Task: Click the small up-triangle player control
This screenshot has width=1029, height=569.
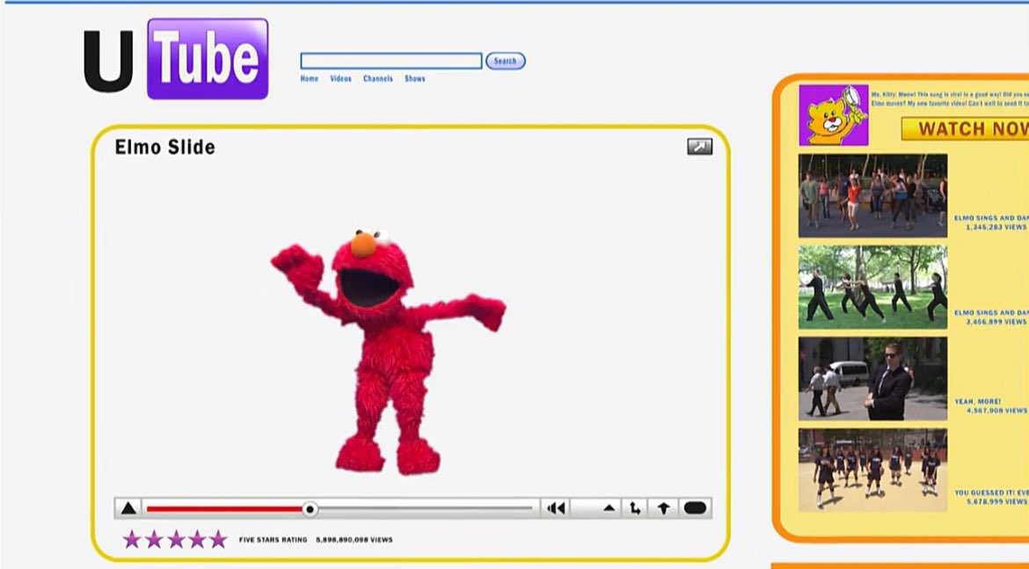Action: 609,508
